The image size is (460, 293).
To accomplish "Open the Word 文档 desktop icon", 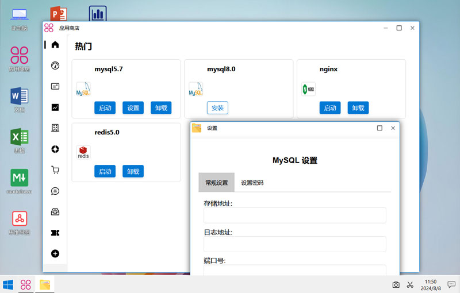I will click(20, 100).
